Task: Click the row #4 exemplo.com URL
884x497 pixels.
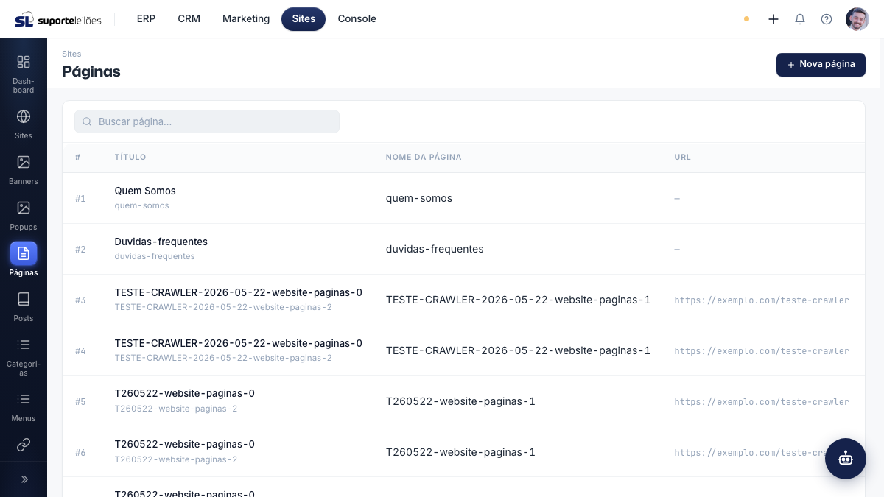Action: 762,351
